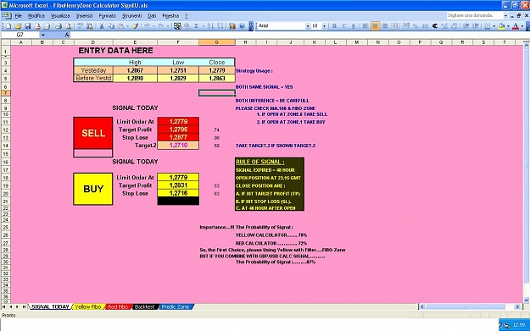
Task: Cut selection with scissors icon
Action: [x=101, y=26]
